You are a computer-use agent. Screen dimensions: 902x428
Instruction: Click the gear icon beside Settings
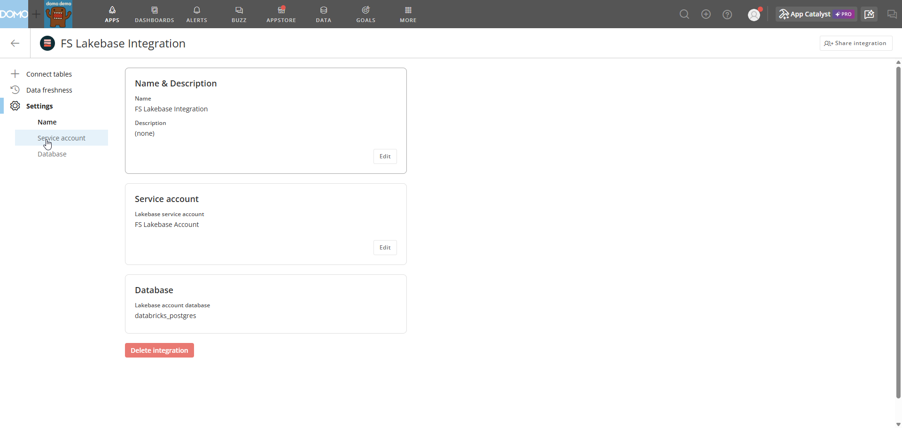(x=15, y=106)
